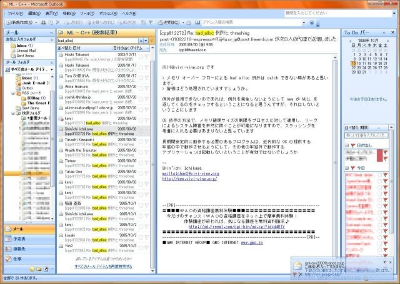Go to next month in the calendar

[388, 41]
